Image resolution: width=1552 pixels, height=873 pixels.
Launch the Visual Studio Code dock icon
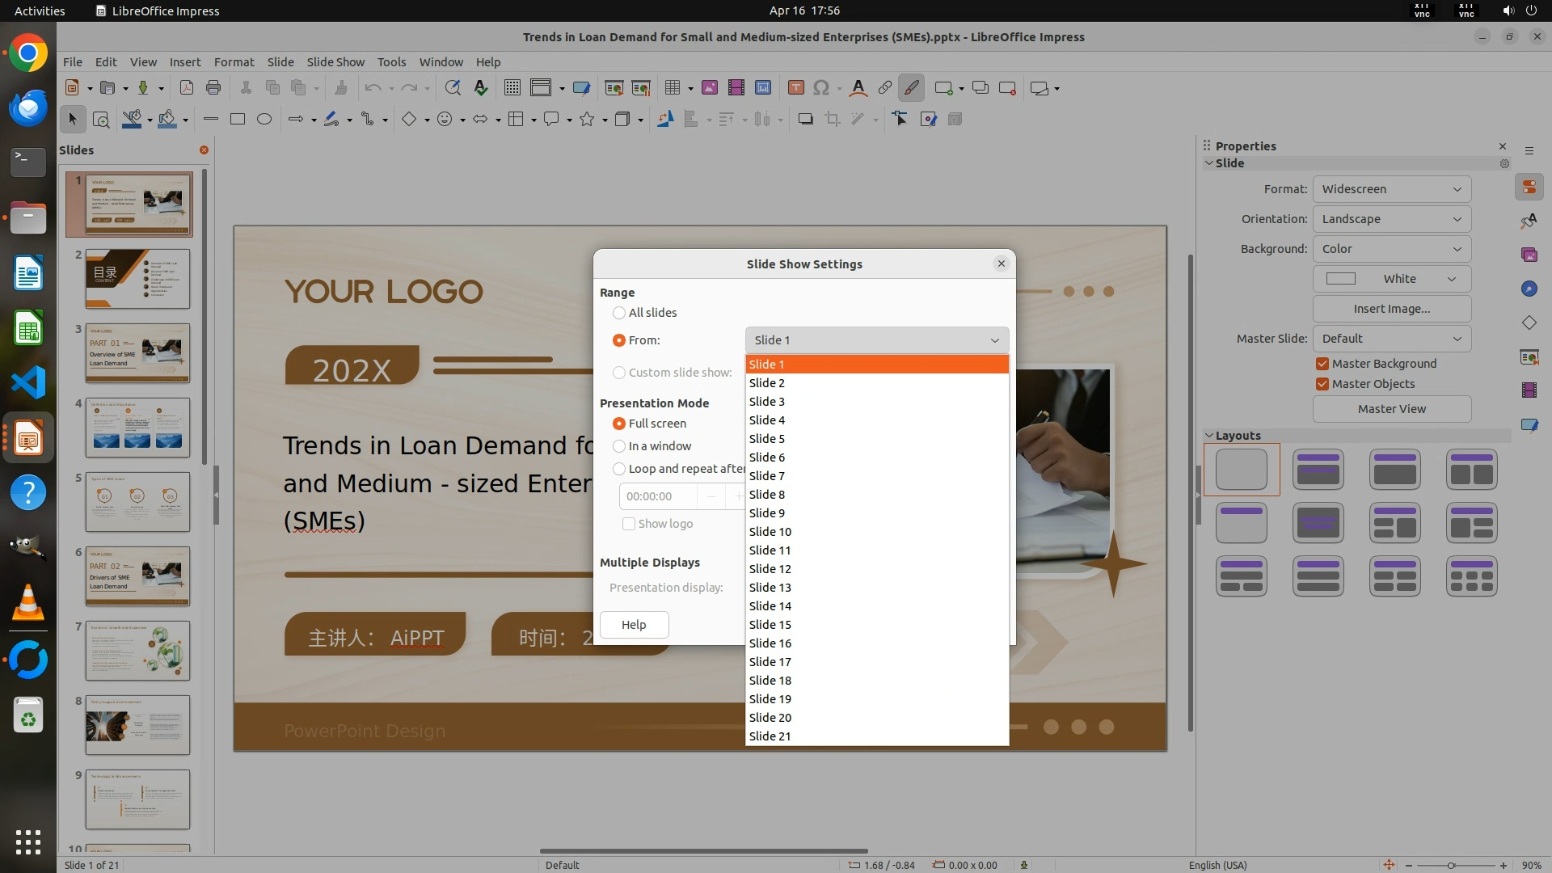click(x=28, y=382)
